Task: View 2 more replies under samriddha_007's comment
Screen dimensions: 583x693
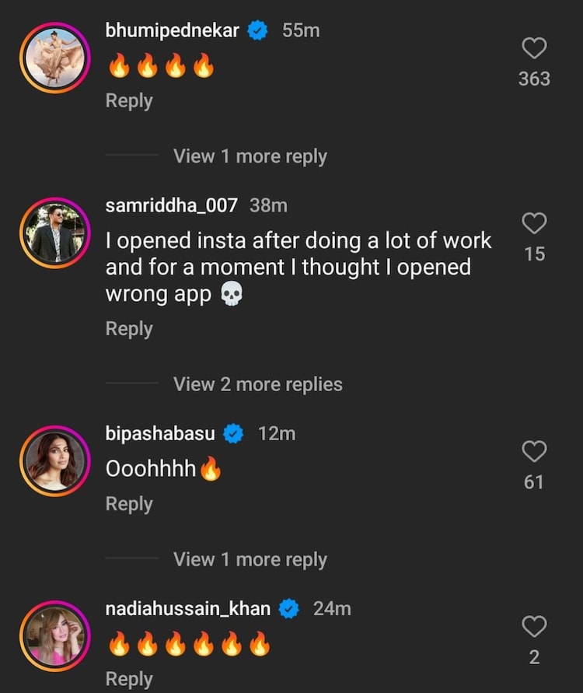Action: 258,383
